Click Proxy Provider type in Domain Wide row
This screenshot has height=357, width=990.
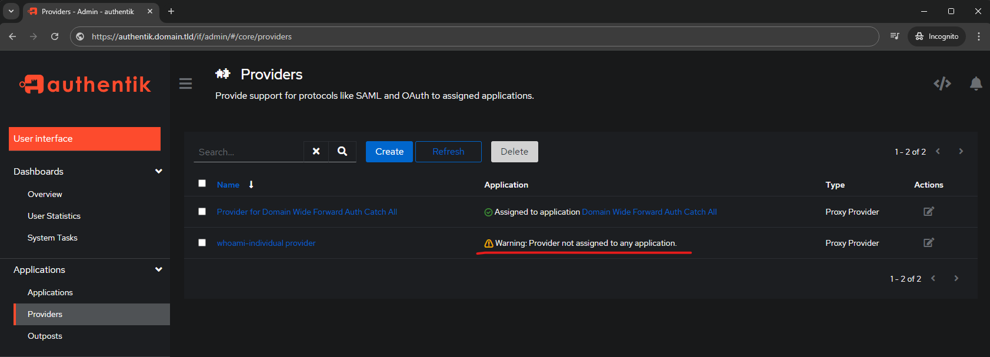click(x=852, y=212)
